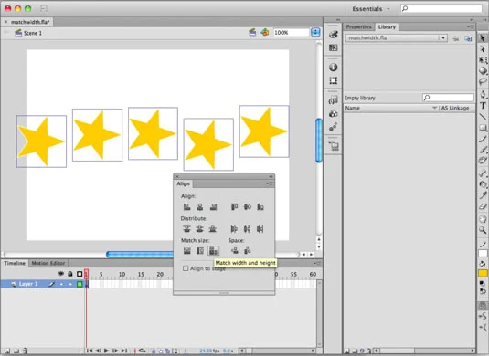This screenshot has height=356, width=489.
Task: Open the Swatches panel dock icon
Action: 333,47
